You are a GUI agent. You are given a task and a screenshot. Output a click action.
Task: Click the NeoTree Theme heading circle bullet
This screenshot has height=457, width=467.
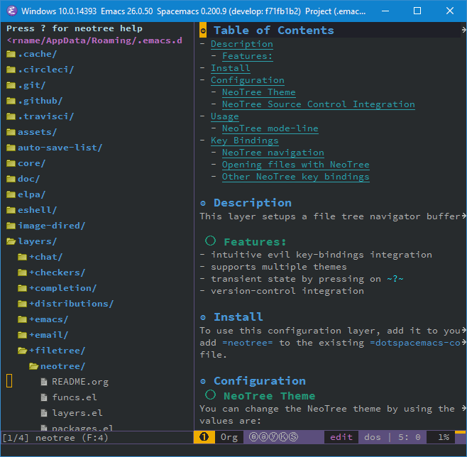(210, 395)
